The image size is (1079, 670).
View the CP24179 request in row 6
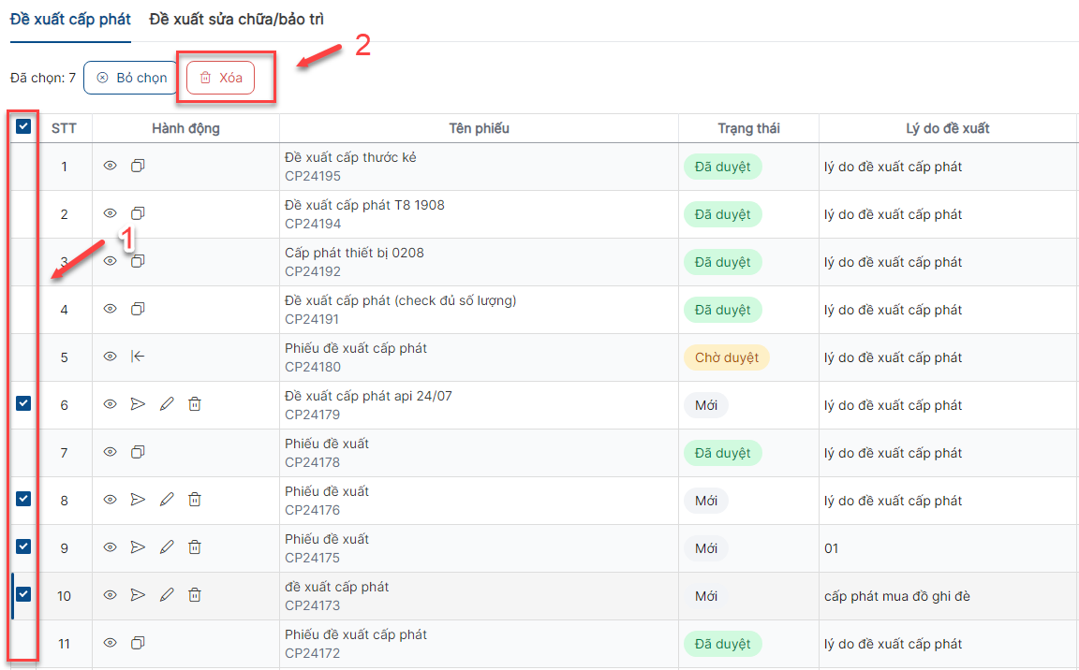[x=111, y=404]
